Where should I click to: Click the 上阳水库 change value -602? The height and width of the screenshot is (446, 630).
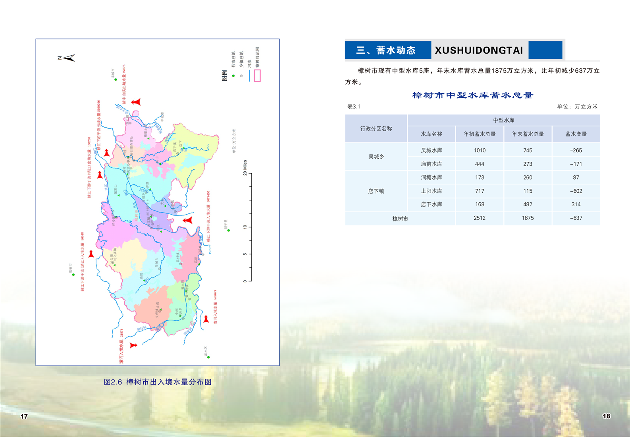(576, 191)
